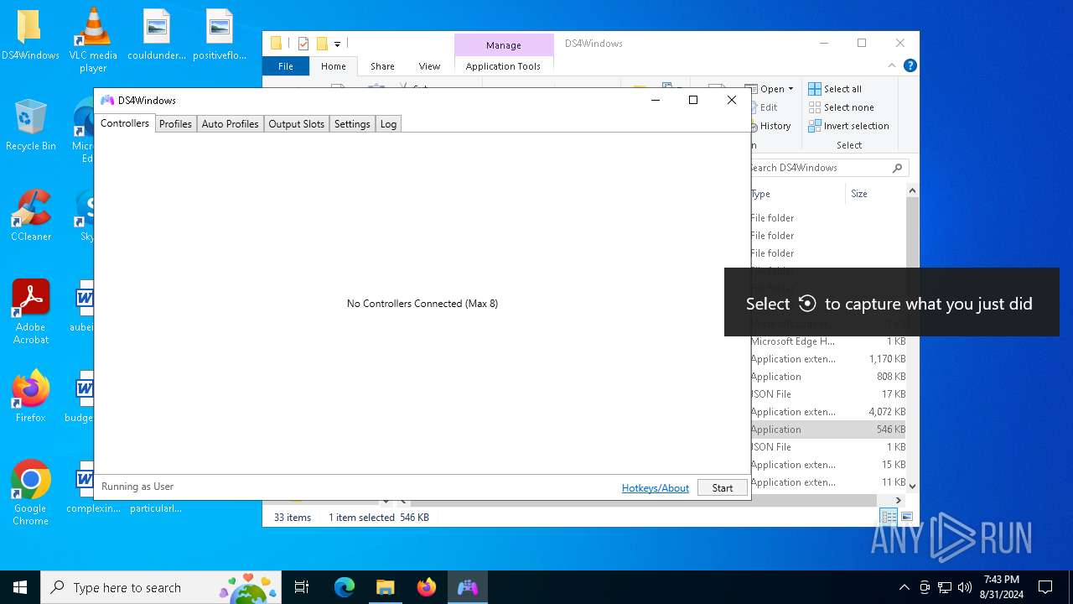This screenshot has height=604, width=1073.
Task: Launch Microsoft Edge from the taskbar
Action: tap(345, 587)
